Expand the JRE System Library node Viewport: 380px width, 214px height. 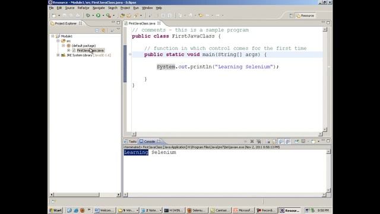[x=58, y=55]
